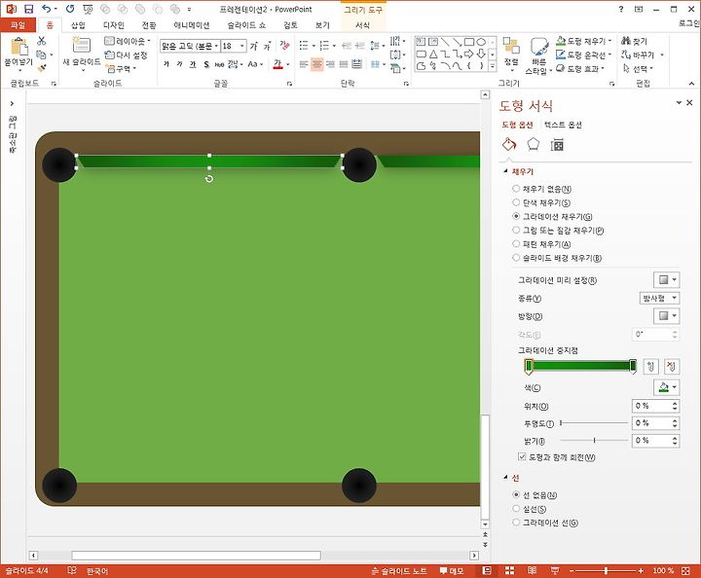Open gradient preset (그라데이션 미리 설정) dropdown
The width and height of the screenshot is (701, 578).
(x=667, y=279)
